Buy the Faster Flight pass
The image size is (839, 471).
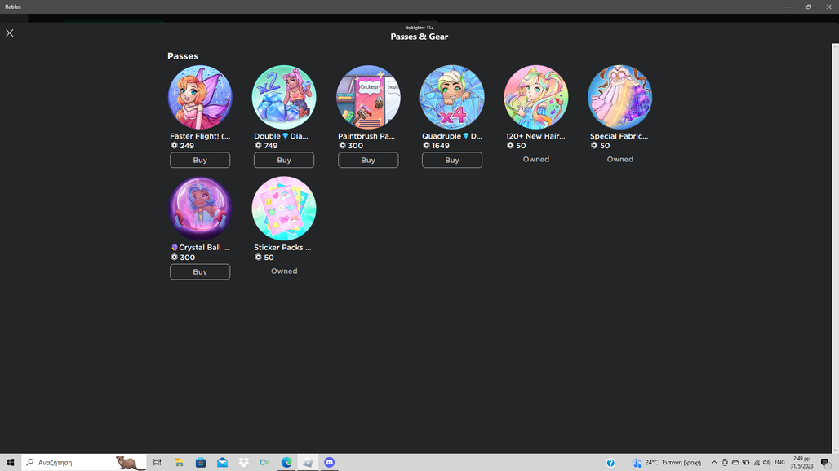tap(200, 161)
